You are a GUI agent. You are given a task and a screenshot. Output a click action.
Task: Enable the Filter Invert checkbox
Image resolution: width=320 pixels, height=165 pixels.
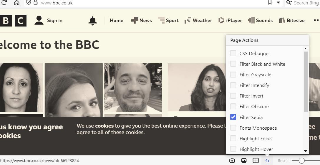233,96
